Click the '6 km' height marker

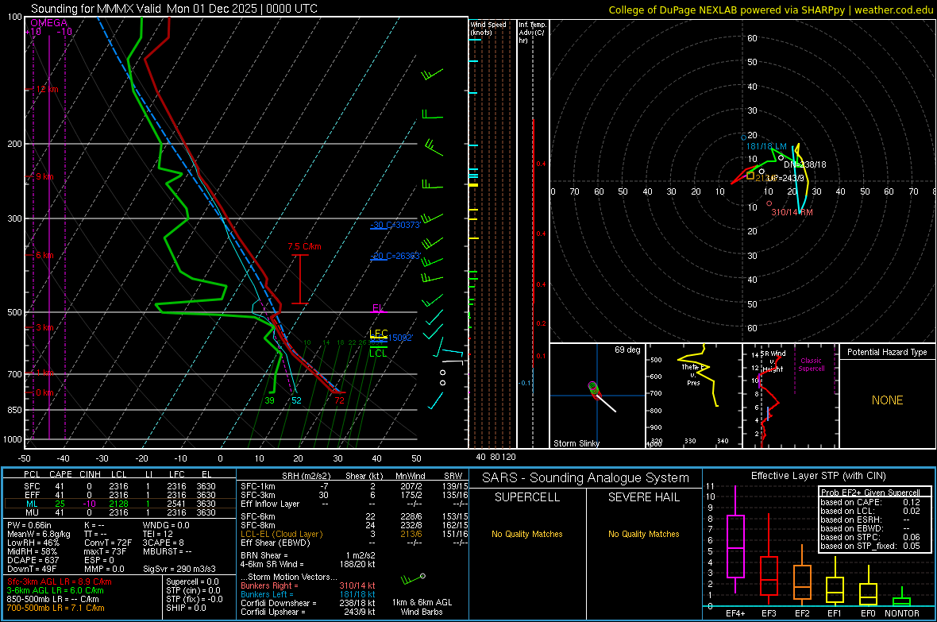tap(44, 255)
